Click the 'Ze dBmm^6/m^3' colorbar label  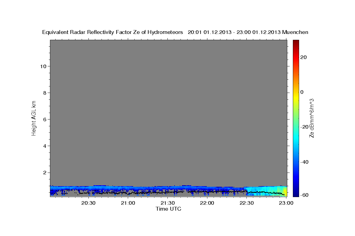pos(312,118)
